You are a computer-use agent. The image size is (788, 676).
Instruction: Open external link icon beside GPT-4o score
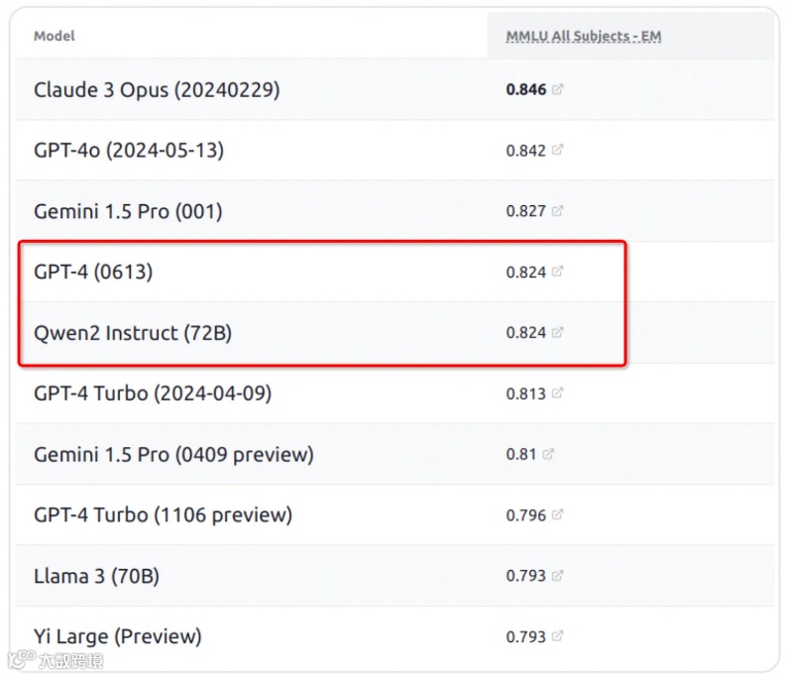pos(557,150)
